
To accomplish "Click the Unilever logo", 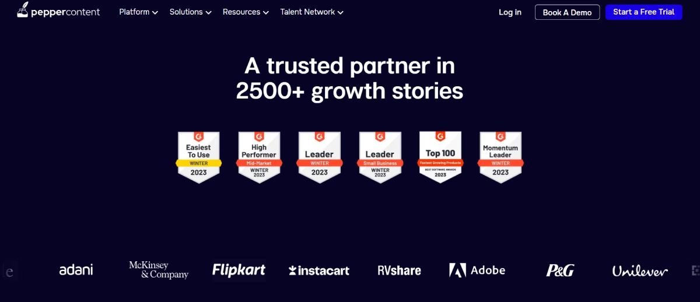I will pos(640,271).
